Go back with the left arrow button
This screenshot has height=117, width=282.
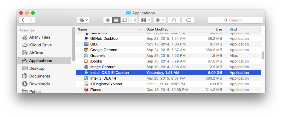[23, 20]
